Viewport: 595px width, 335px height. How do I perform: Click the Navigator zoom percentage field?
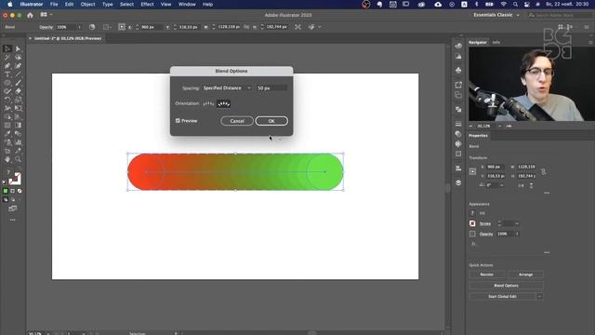click(x=485, y=126)
